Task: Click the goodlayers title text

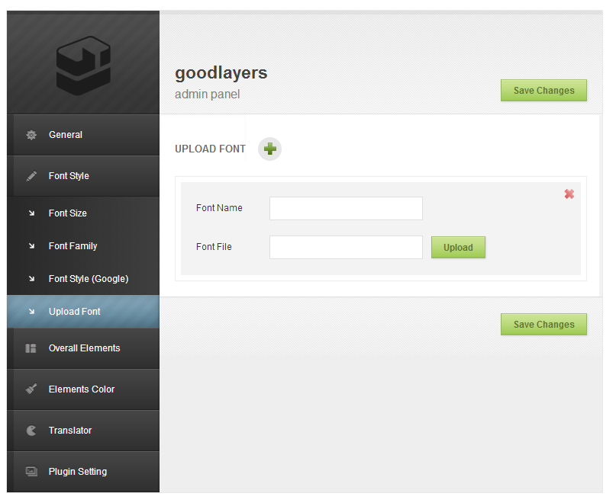Action: [221, 73]
